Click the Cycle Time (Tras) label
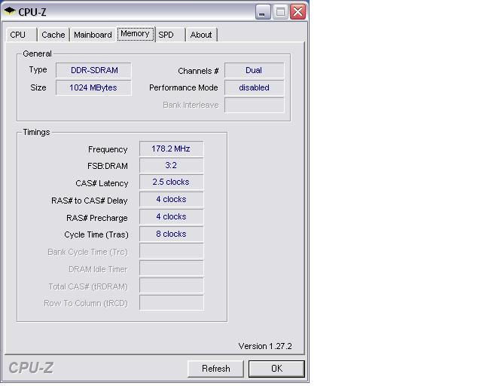This screenshot has width=482, height=386. [x=96, y=235]
